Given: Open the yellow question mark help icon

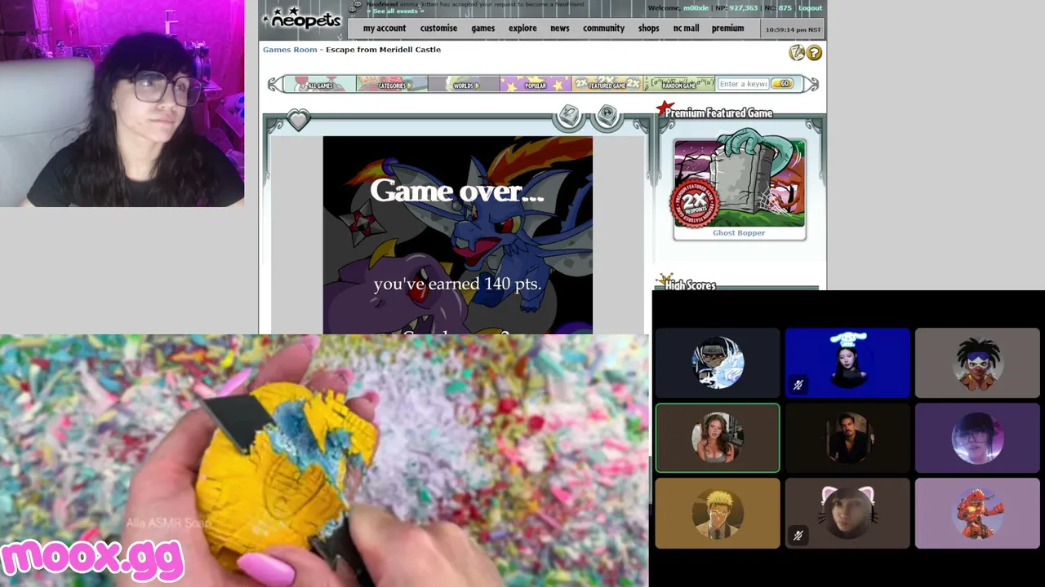Looking at the screenshot, I should (814, 53).
